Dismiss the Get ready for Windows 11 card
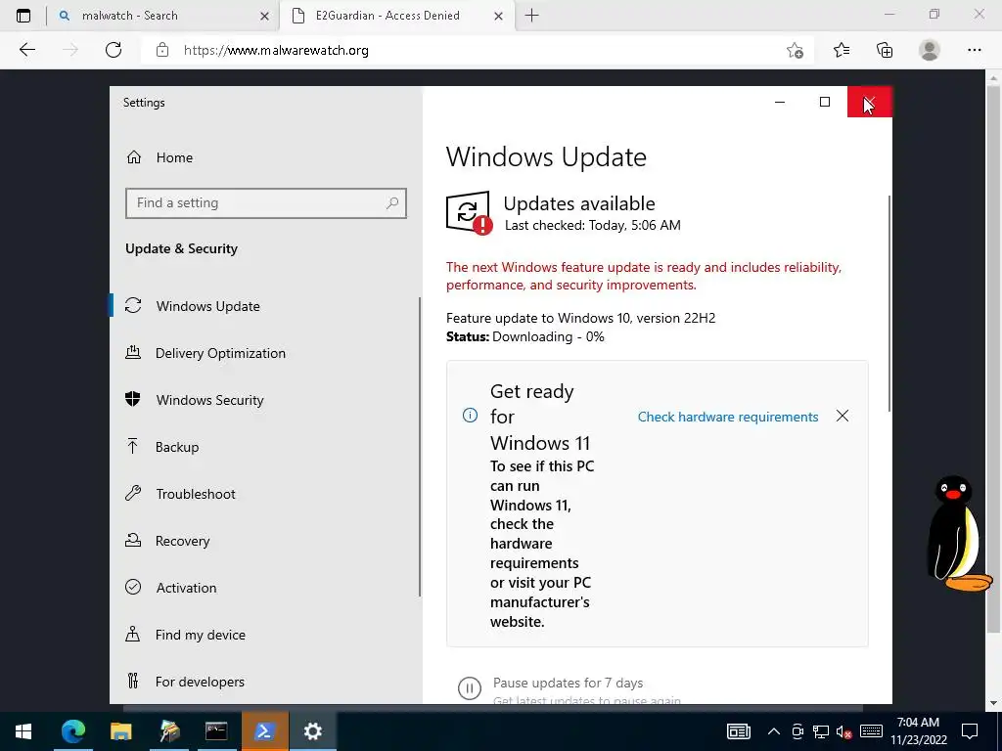Screen dimensions: 1002x751 coord(843,416)
